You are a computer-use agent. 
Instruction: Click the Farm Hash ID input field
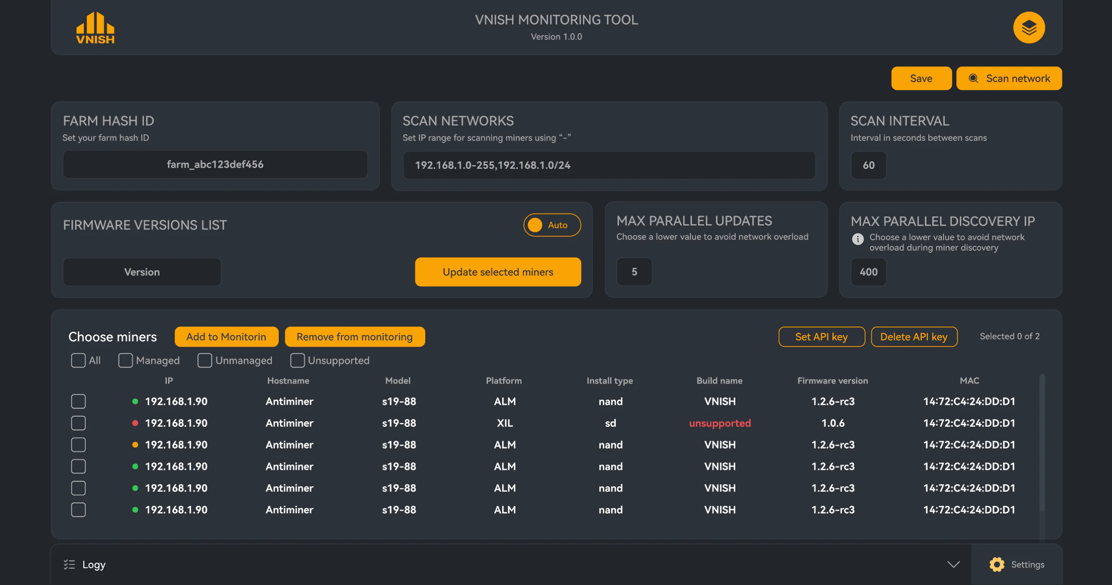pyautogui.click(x=215, y=164)
